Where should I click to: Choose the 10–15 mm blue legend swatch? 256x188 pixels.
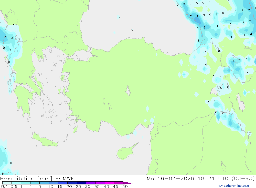coord(54,183)
